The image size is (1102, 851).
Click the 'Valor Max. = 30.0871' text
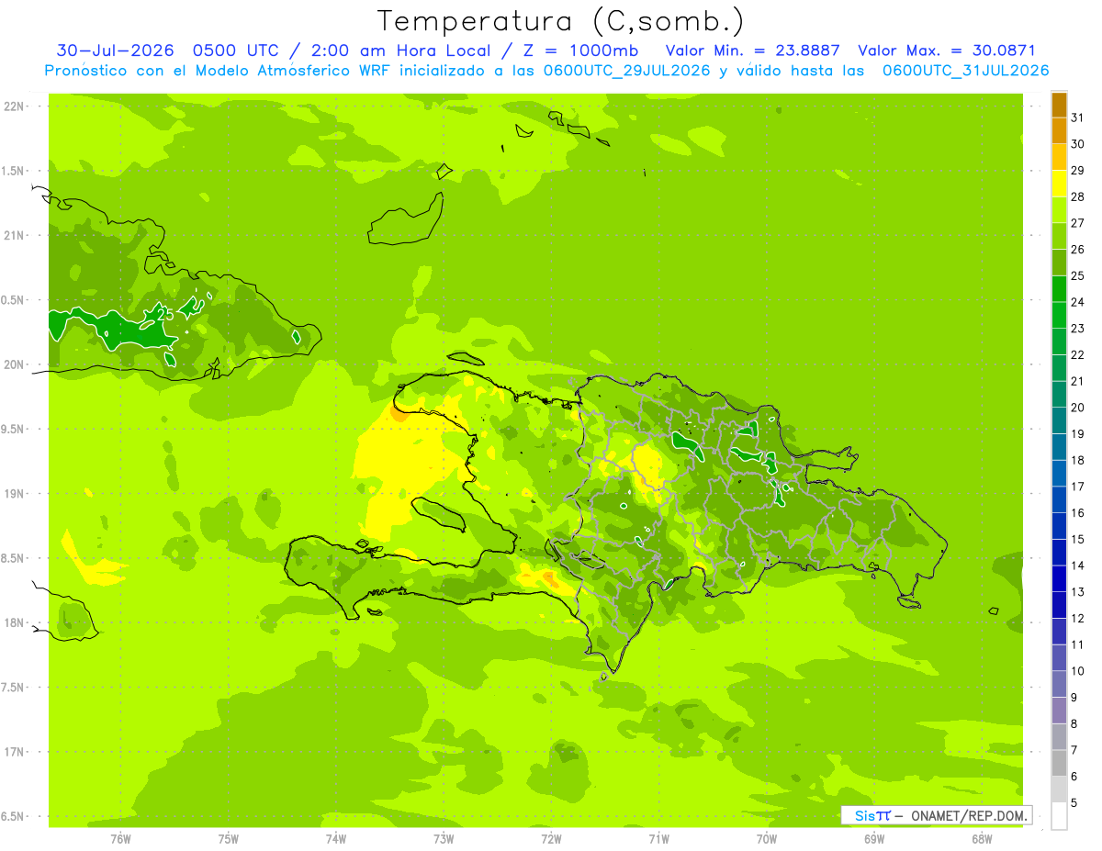tap(947, 50)
